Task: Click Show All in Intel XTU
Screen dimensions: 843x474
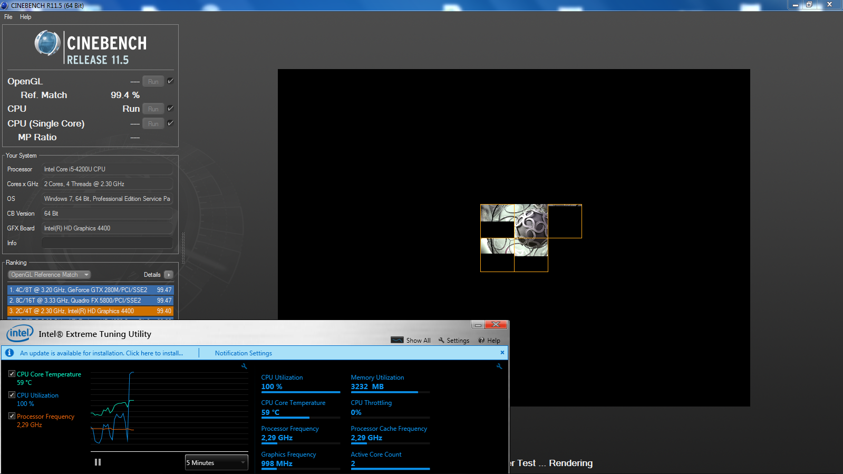Action: pyautogui.click(x=411, y=341)
